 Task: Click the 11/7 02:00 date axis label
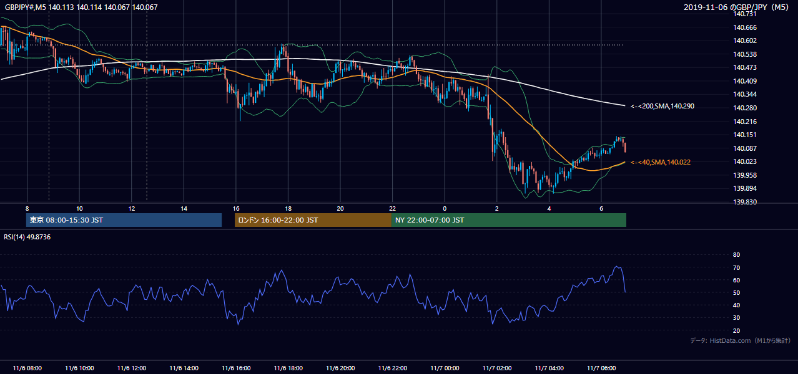click(x=497, y=368)
